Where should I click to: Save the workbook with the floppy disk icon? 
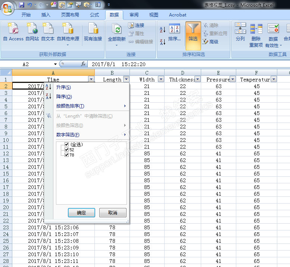tap(22, 5)
